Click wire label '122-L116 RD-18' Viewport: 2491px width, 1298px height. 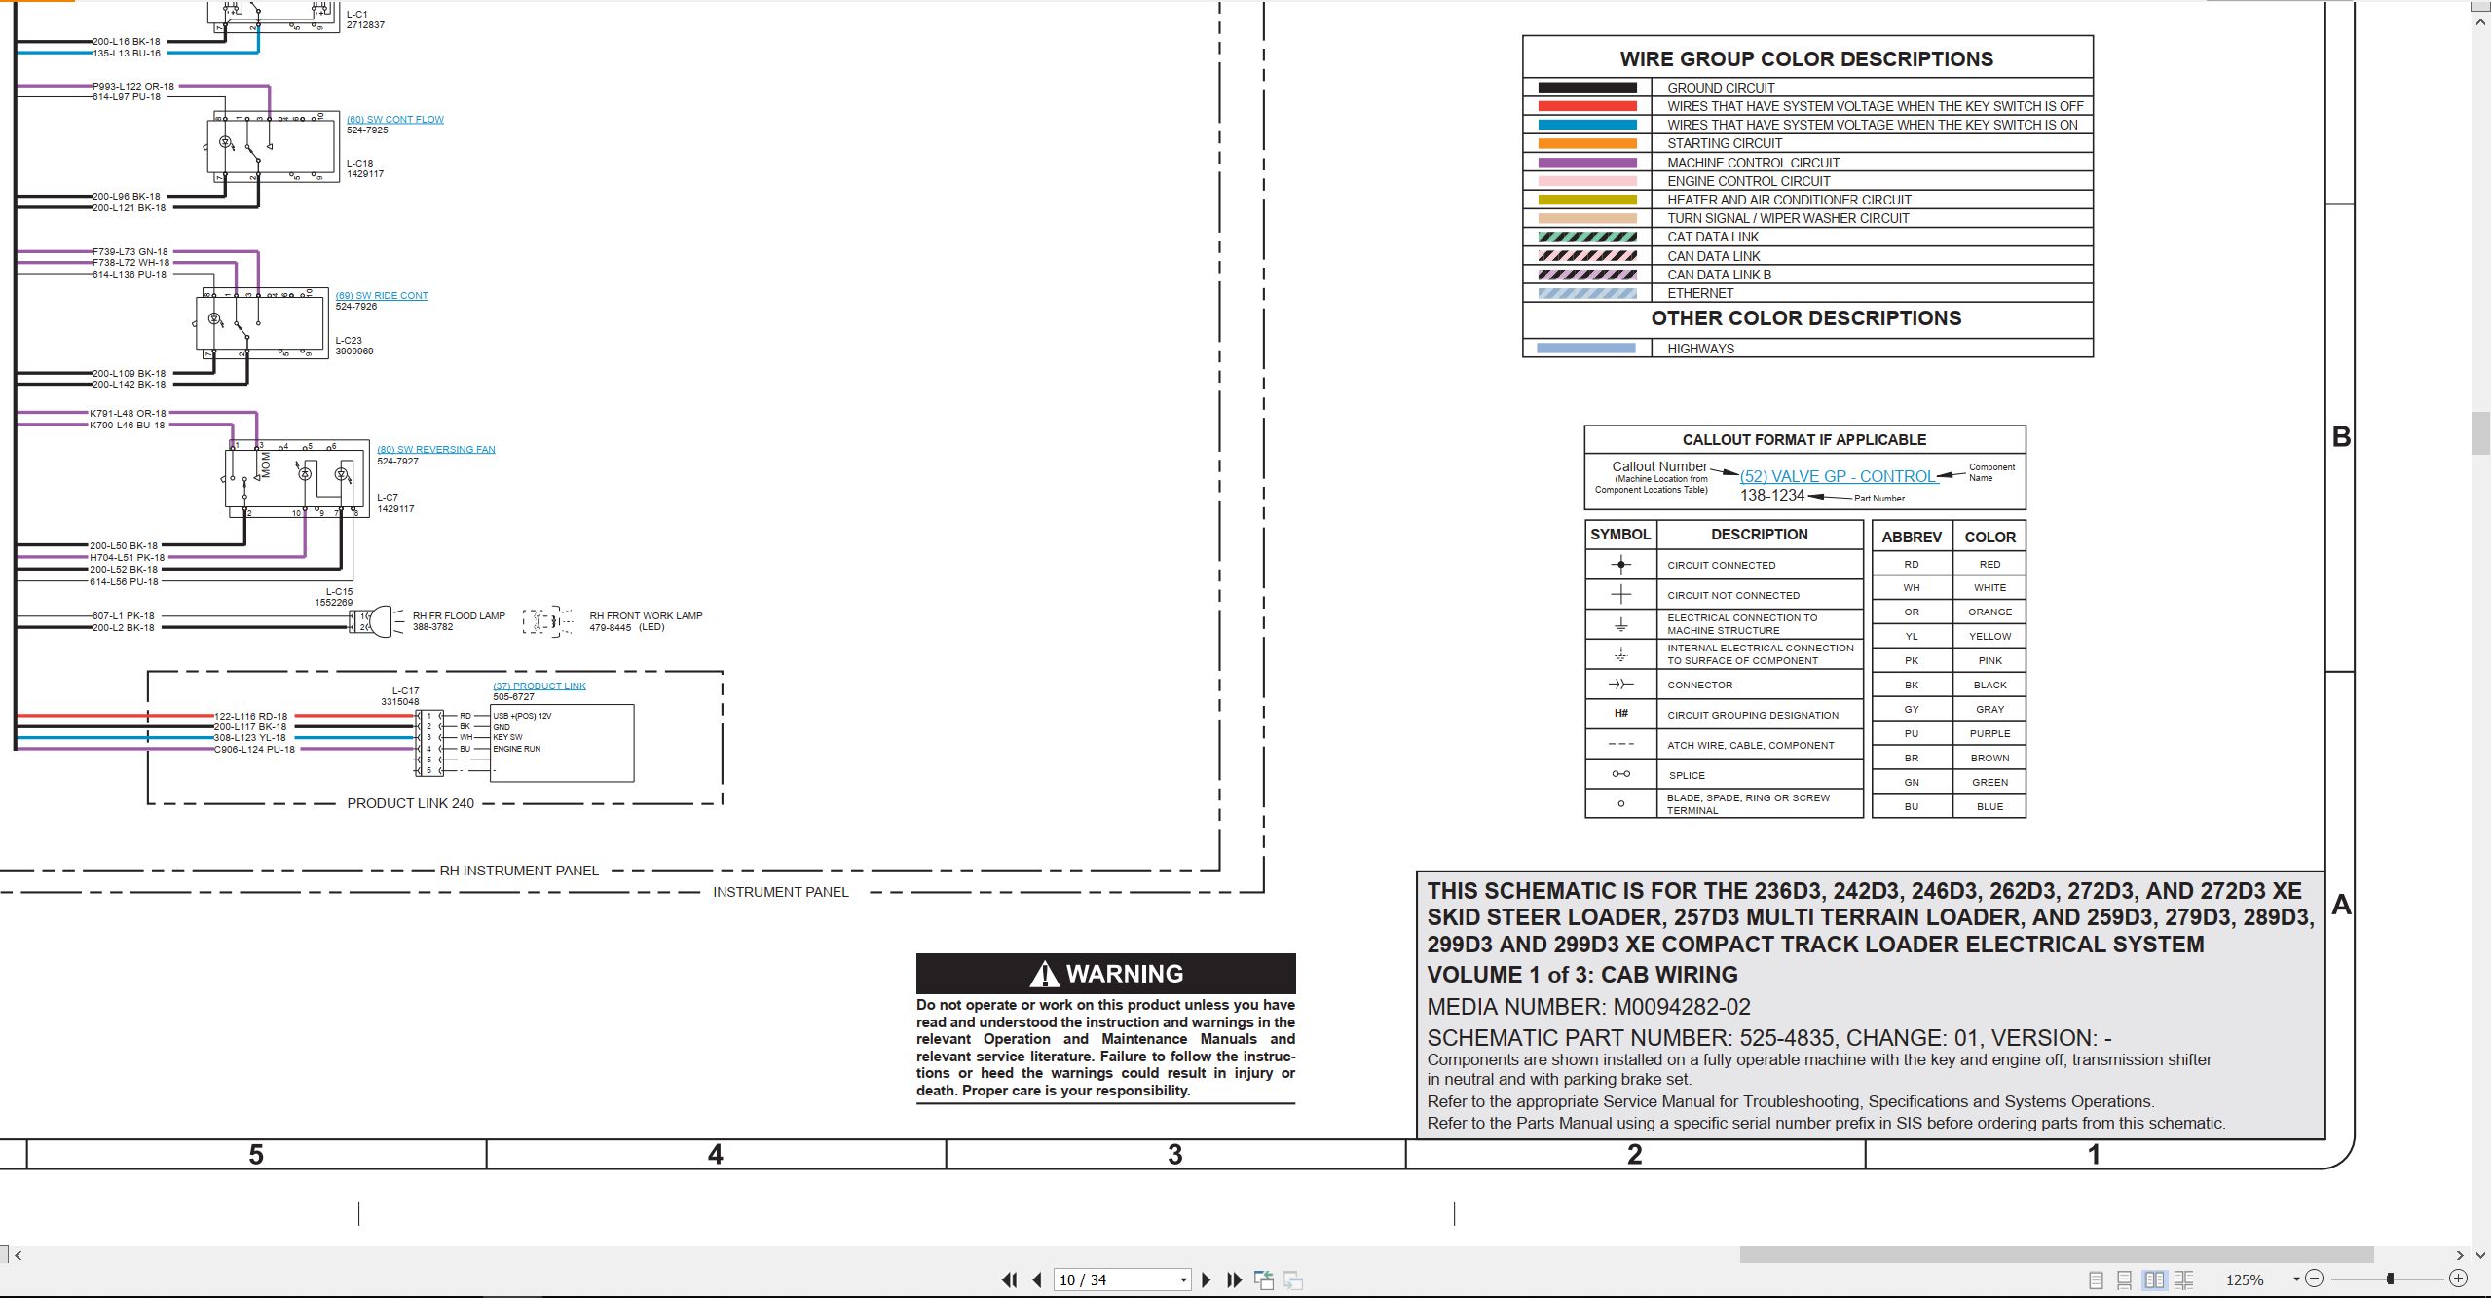(251, 716)
